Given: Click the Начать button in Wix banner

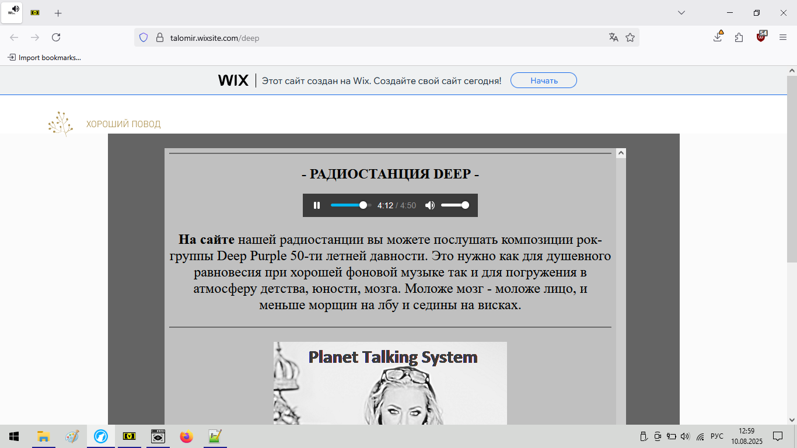Looking at the screenshot, I should click(x=544, y=80).
